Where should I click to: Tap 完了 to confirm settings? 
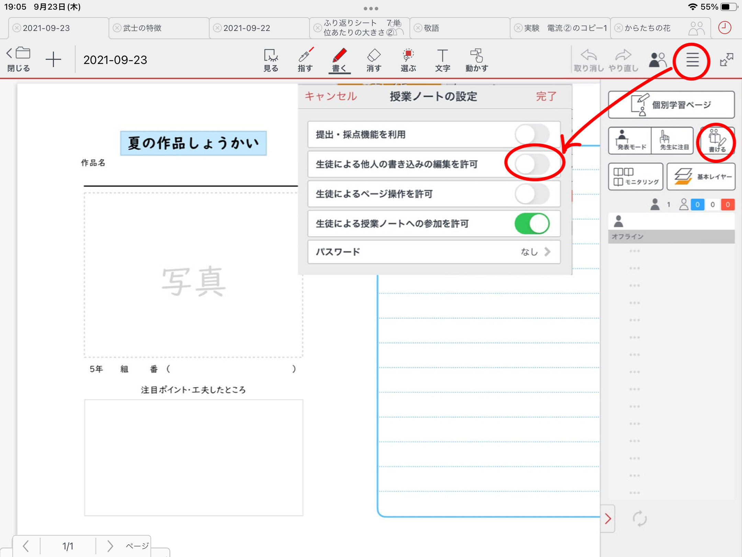[546, 96]
